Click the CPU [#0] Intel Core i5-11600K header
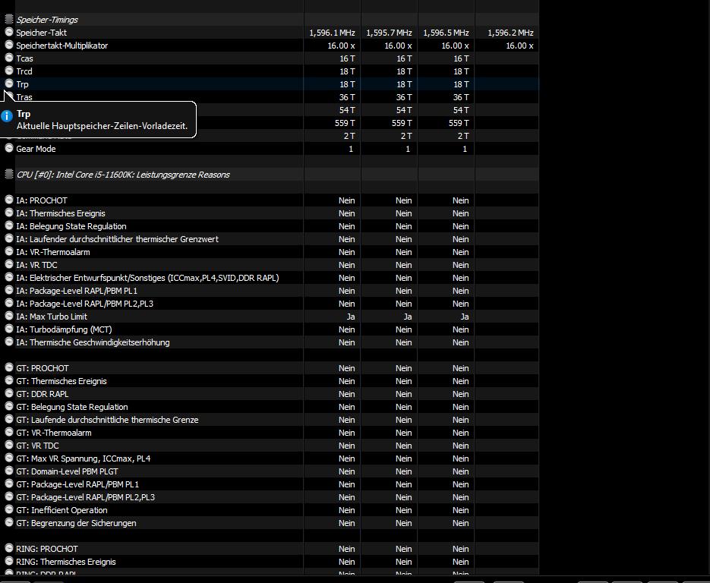Viewport: 710px width, 583px height. tap(123, 175)
